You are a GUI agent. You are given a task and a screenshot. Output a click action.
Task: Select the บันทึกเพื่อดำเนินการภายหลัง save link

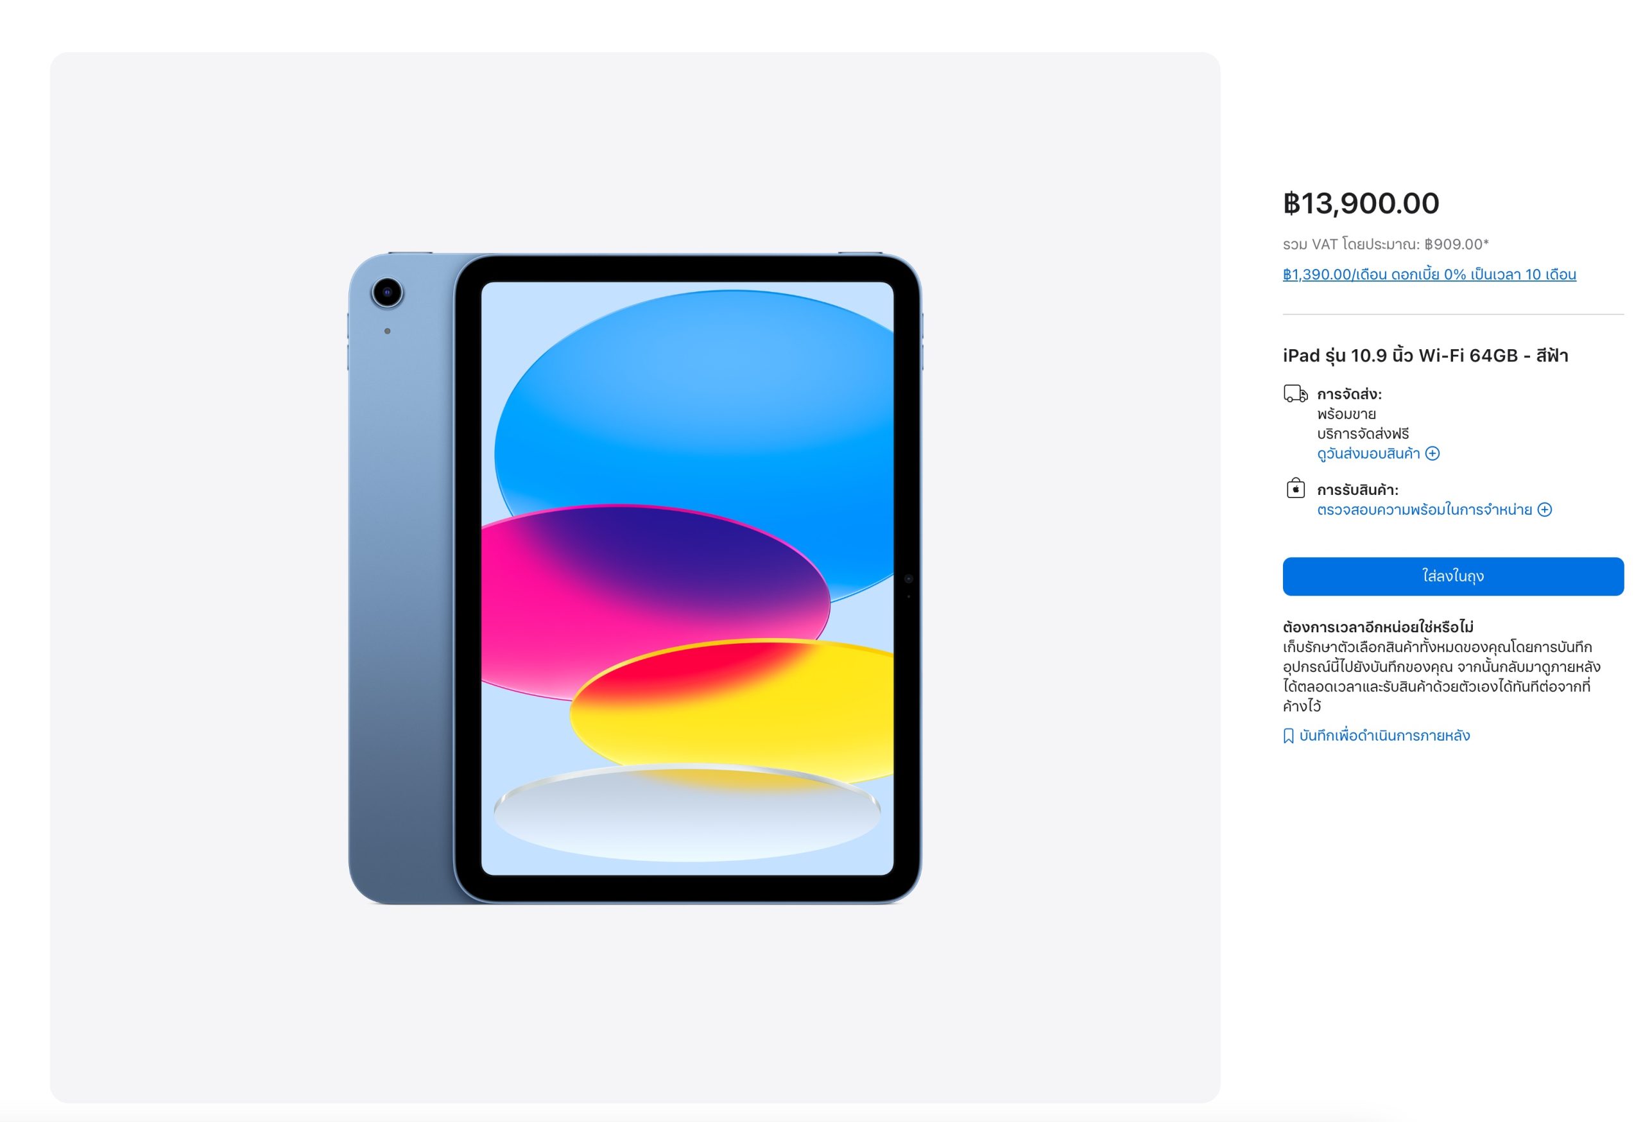pyautogui.click(x=1384, y=736)
